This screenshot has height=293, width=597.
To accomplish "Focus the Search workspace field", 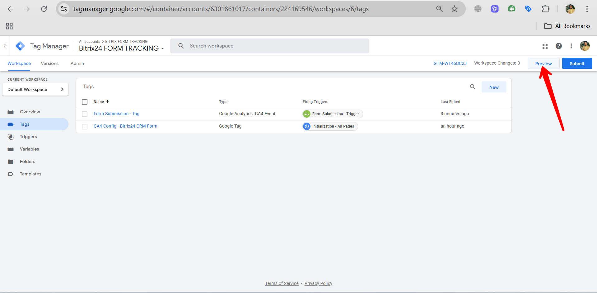I will pos(270,46).
